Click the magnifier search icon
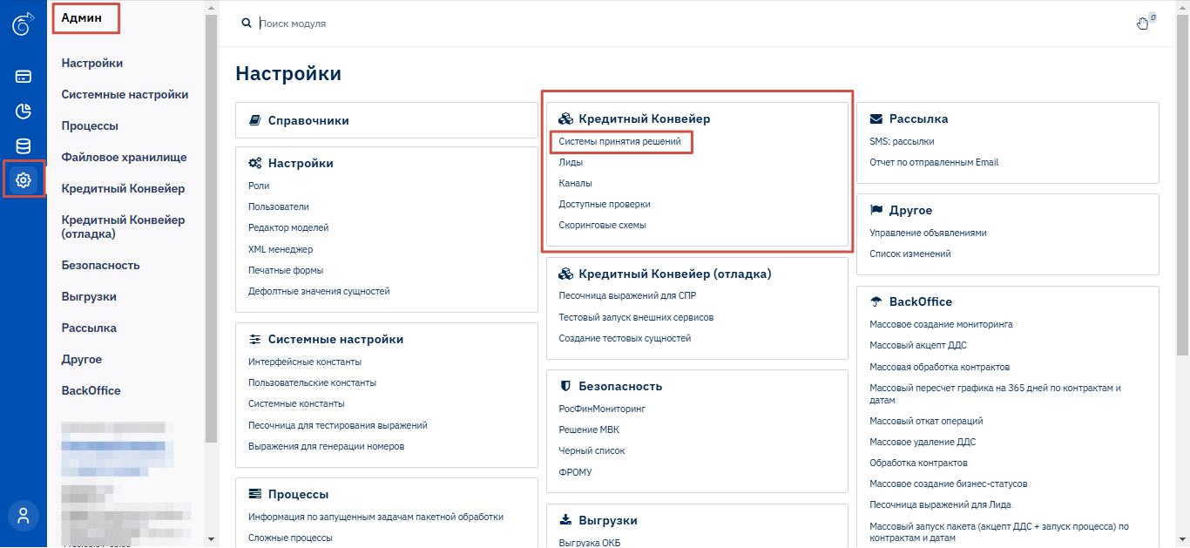This screenshot has width=1190, height=548. click(246, 24)
